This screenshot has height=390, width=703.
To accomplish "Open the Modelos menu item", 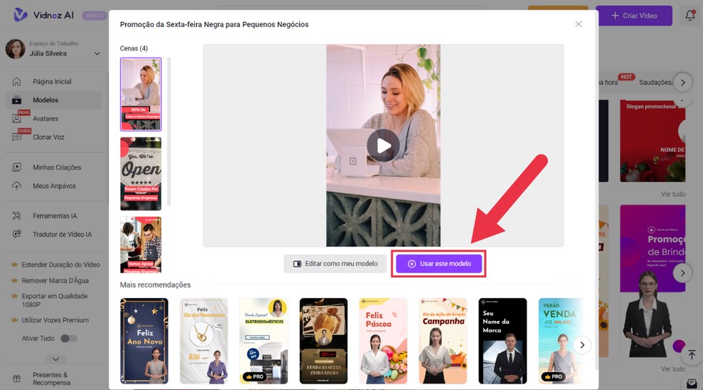I will click(x=54, y=101).
